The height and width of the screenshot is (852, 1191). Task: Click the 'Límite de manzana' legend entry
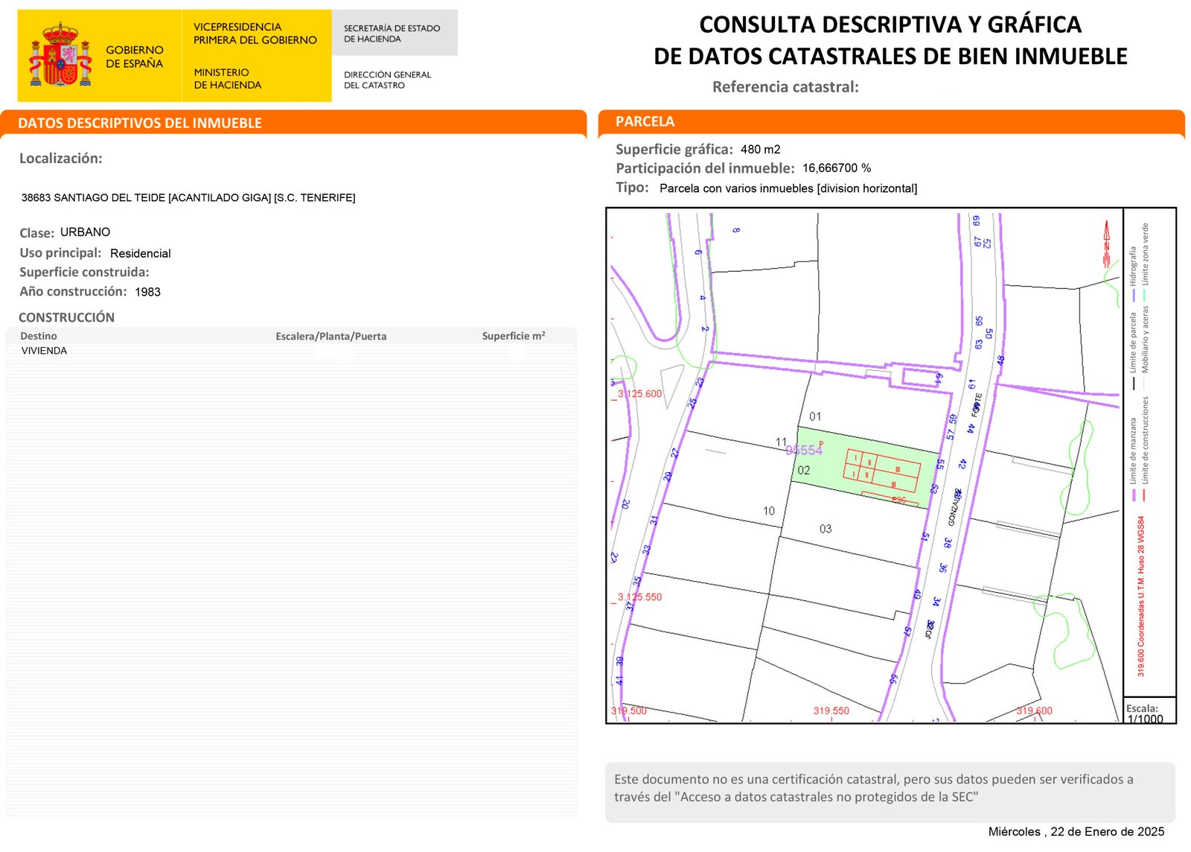pos(1133,451)
